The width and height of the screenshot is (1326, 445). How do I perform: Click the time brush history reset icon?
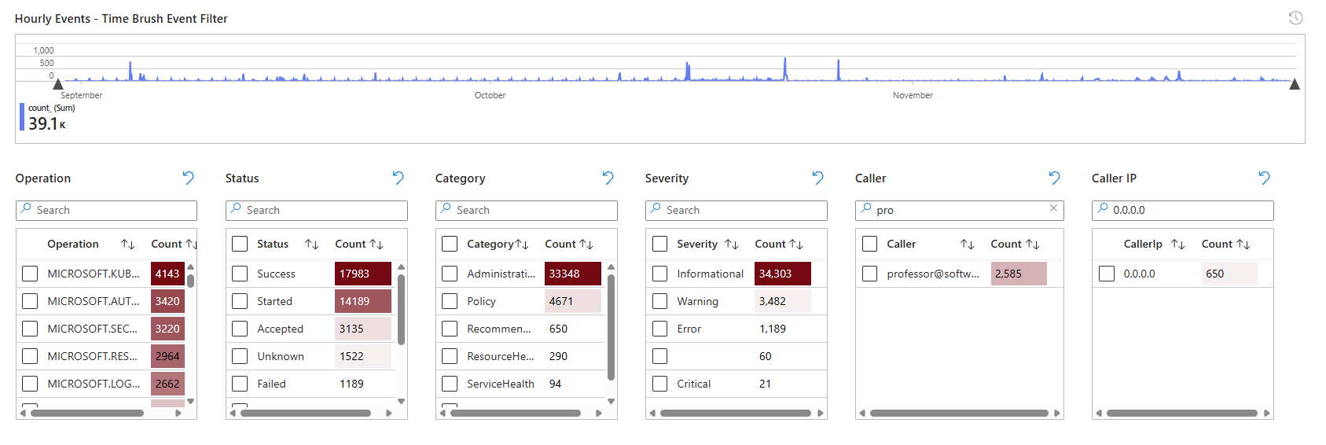click(x=1295, y=18)
